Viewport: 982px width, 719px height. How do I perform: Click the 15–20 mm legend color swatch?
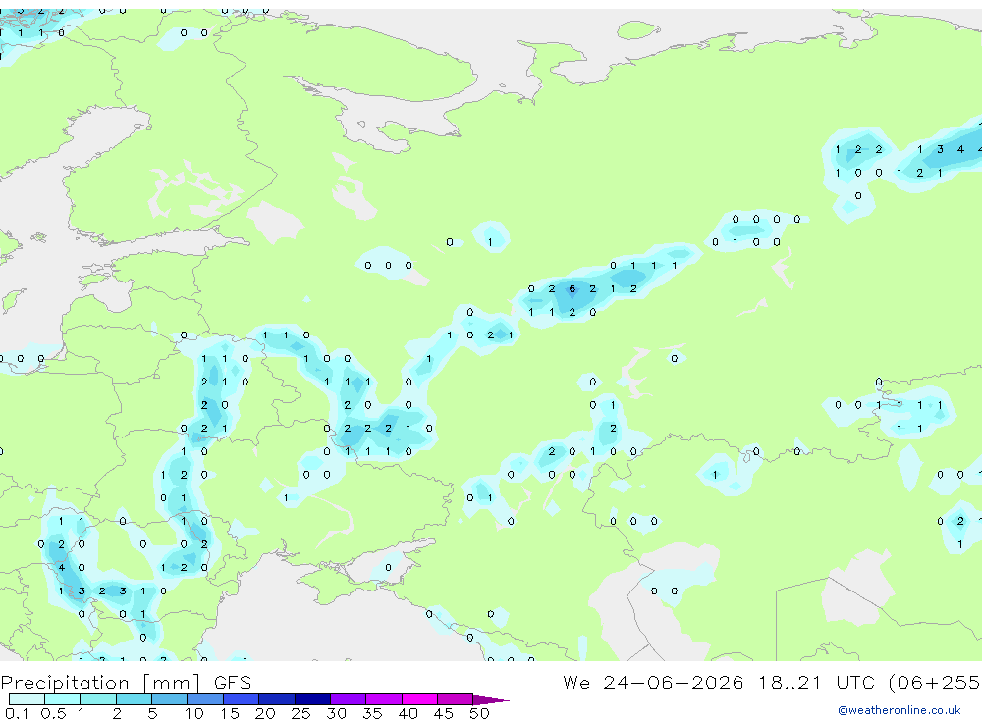coord(242,699)
